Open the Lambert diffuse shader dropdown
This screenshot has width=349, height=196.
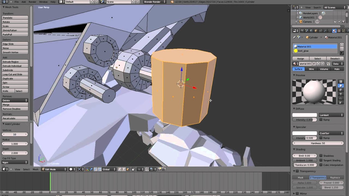point(331,115)
